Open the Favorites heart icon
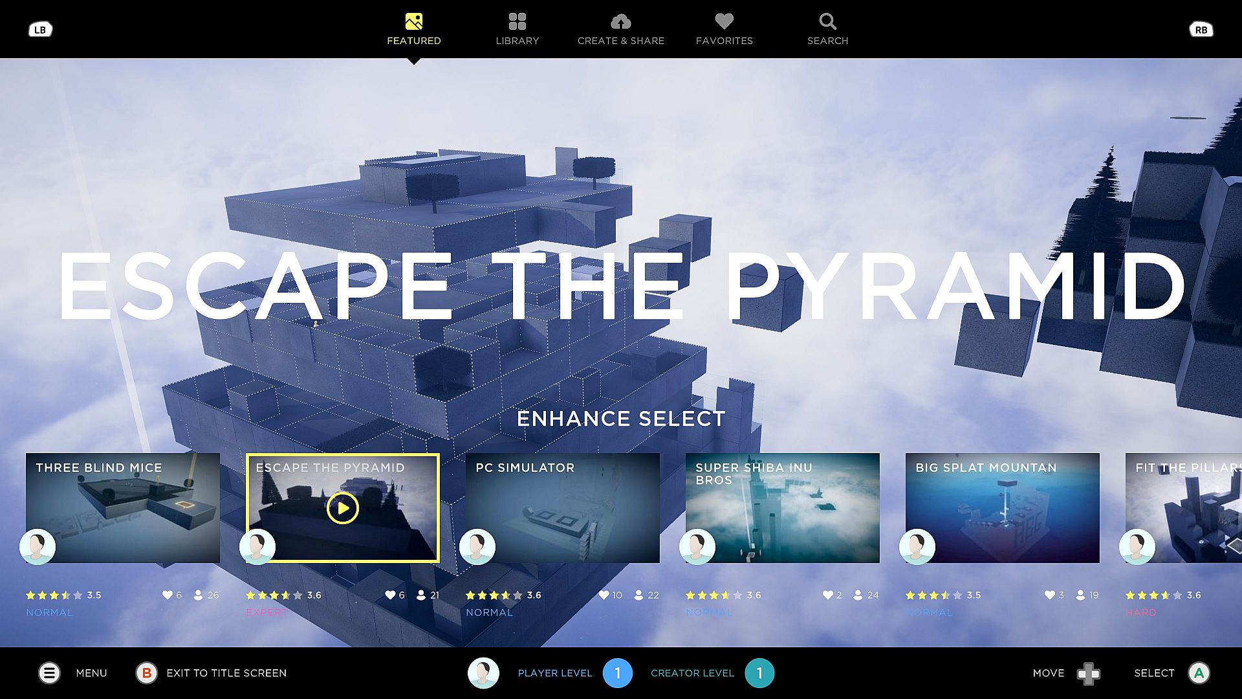The width and height of the screenshot is (1242, 699). pyautogui.click(x=724, y=22)
